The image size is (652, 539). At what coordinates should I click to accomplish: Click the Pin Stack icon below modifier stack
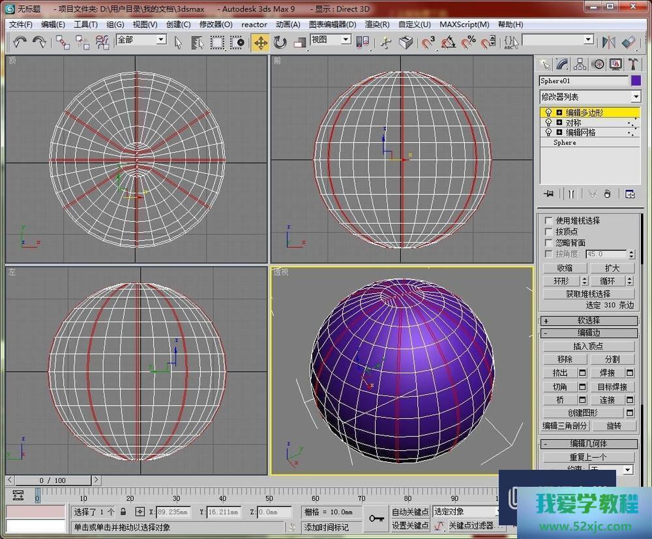point(549,194)
